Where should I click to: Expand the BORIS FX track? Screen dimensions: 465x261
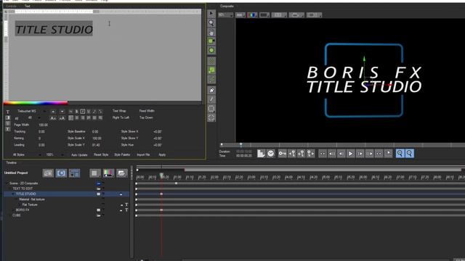point(13,210)
